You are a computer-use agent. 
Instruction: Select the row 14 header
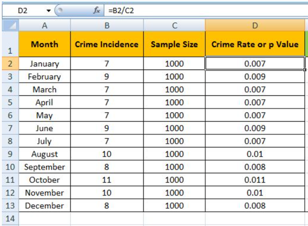[x=10, y=219]
